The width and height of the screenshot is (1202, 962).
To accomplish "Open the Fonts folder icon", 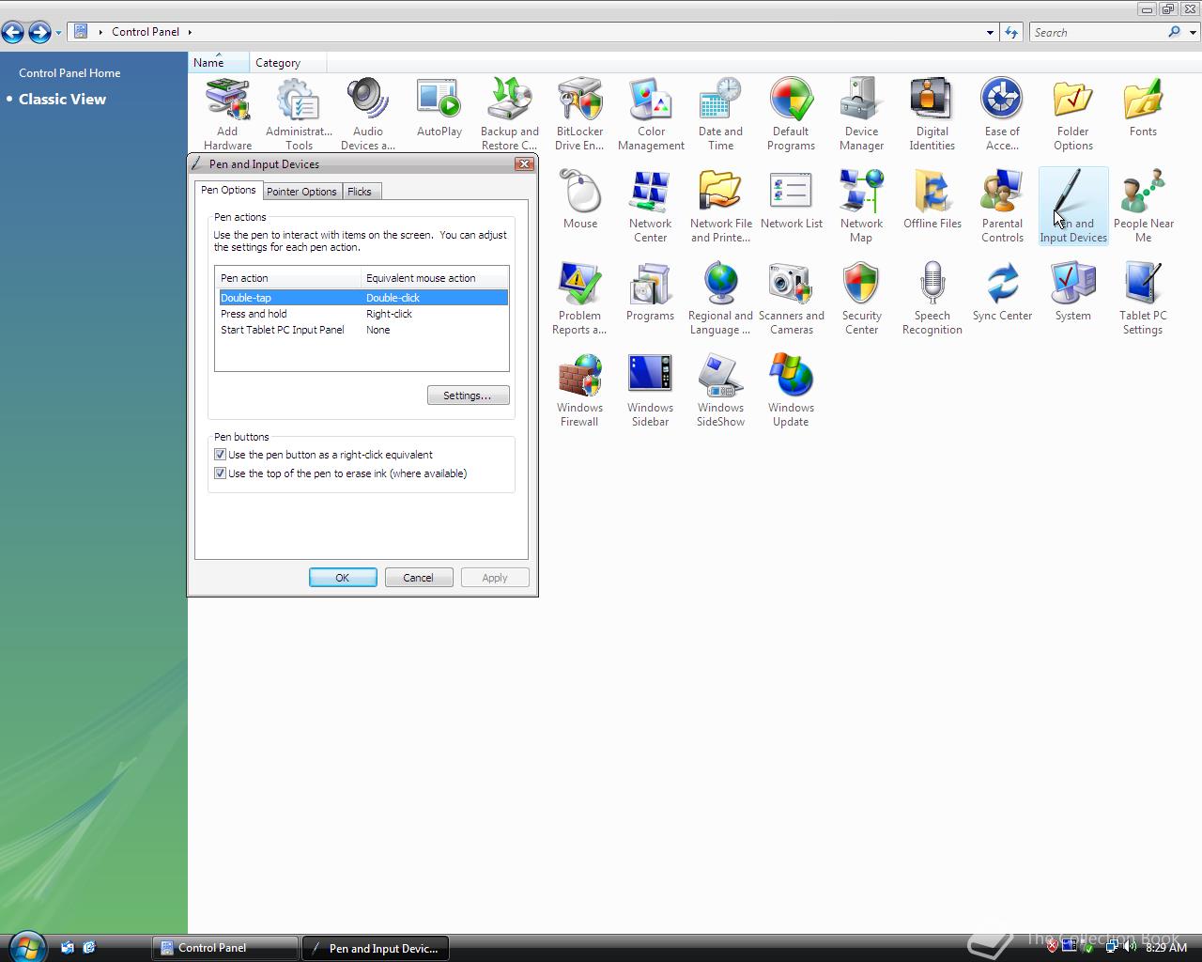I will click(x=1143, y=109).
